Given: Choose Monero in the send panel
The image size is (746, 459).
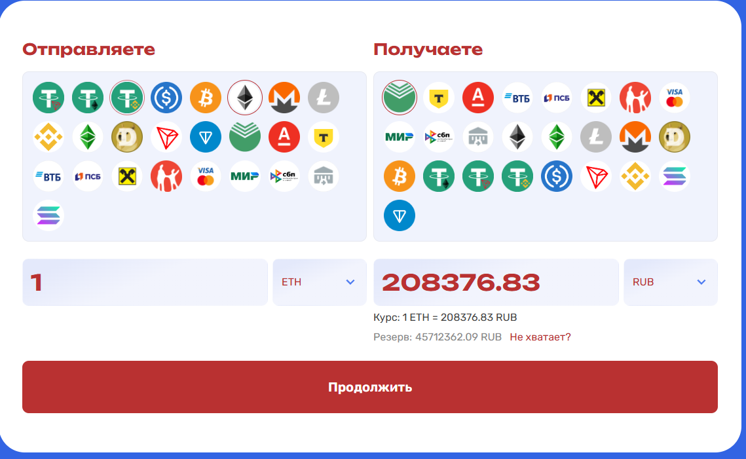Looking at the screenshot, I should (284, 98).
